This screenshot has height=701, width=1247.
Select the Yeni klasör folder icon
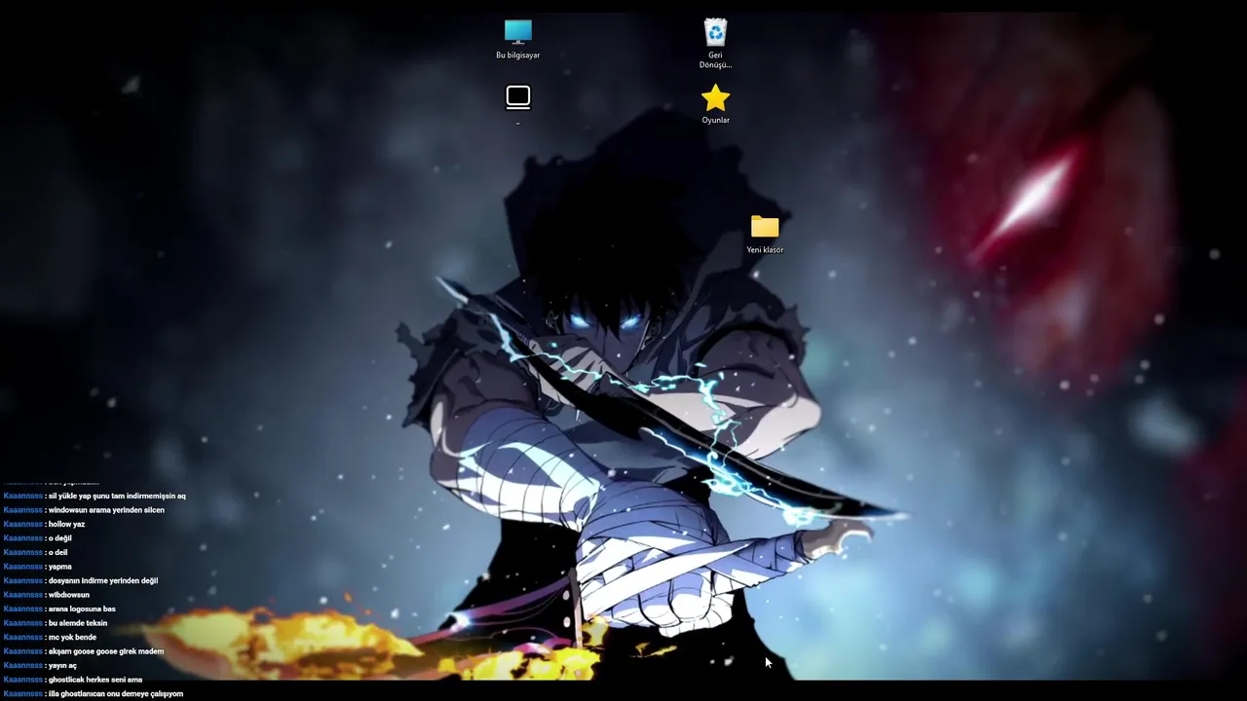point(765,235)
